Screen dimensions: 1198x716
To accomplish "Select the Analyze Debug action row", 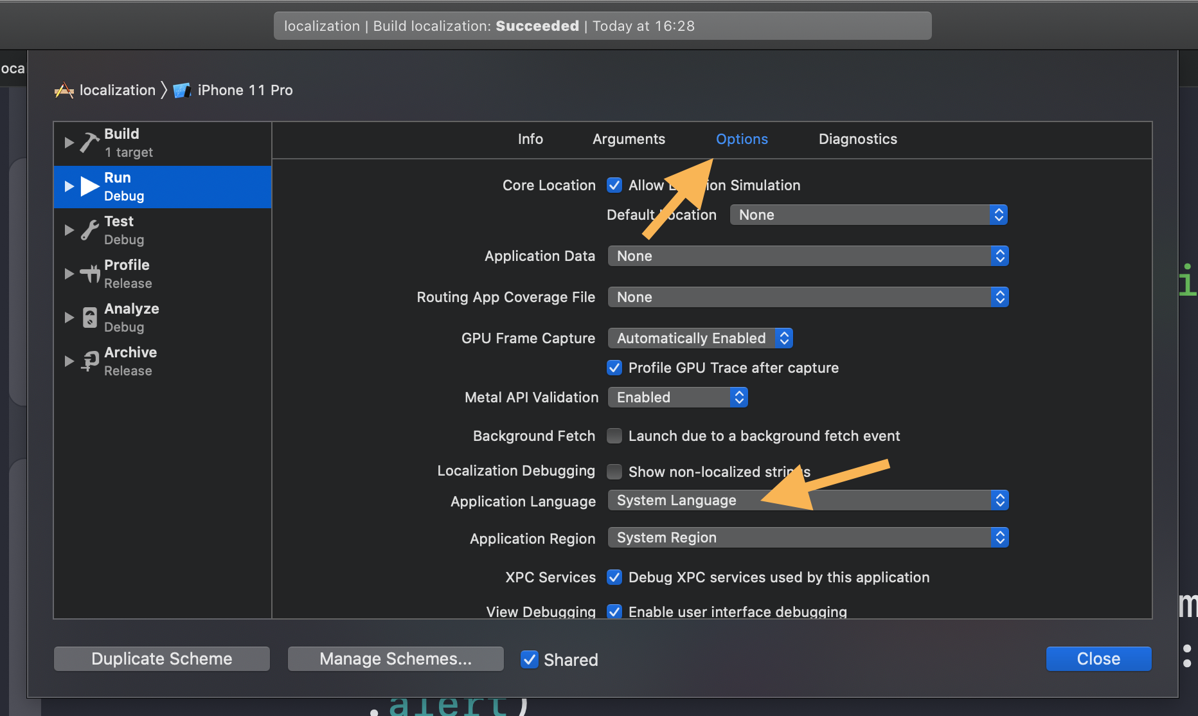I will [163, 318].
